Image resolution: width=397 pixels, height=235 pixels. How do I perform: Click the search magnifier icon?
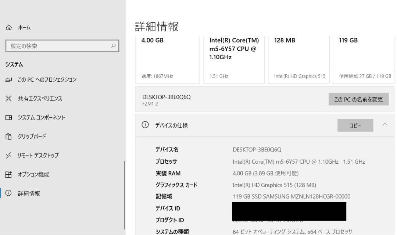(x=113, y=46)
